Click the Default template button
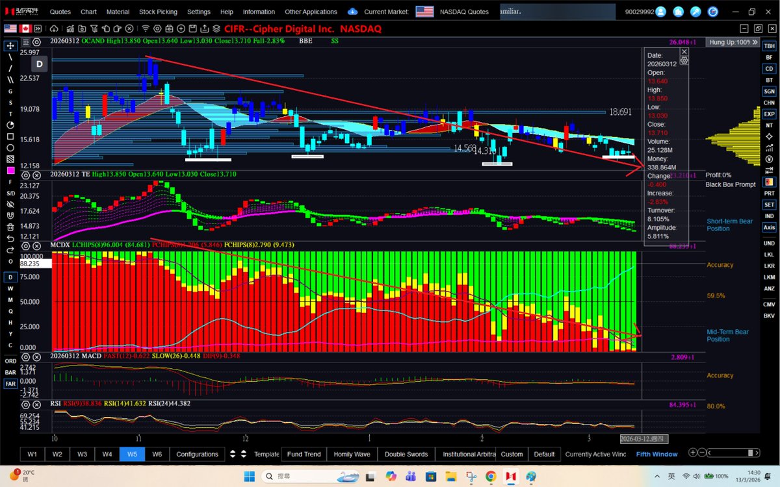 (x=544, y=454)
